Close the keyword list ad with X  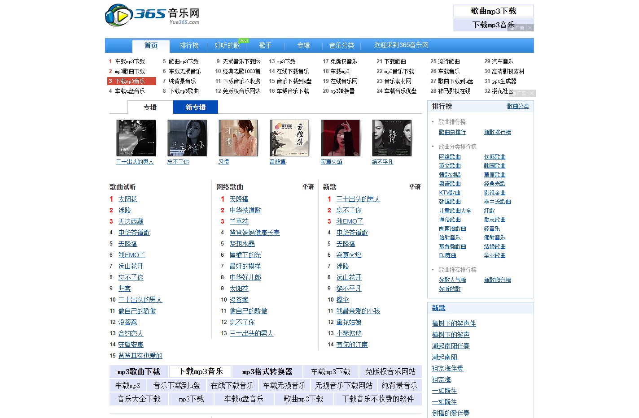click(532, 93)
